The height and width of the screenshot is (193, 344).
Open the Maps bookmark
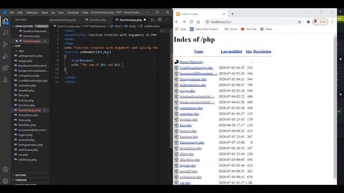tap(266, 29)
